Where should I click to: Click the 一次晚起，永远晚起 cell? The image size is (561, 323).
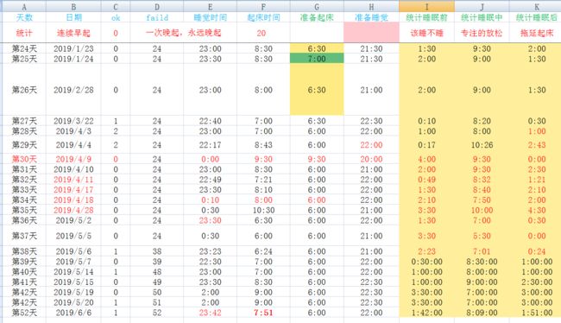[x=183, y=33]
